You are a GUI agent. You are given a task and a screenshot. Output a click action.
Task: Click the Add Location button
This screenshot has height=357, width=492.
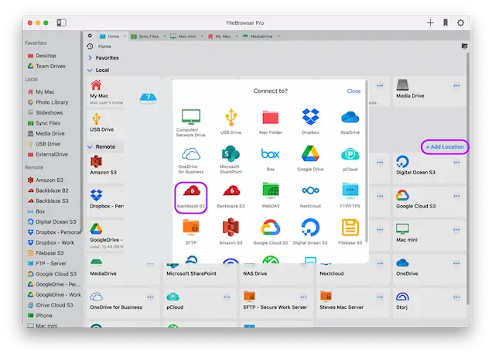pos(445,146)
